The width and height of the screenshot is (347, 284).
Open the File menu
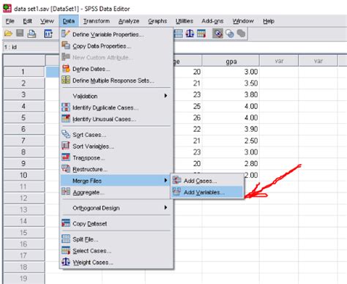10,21
